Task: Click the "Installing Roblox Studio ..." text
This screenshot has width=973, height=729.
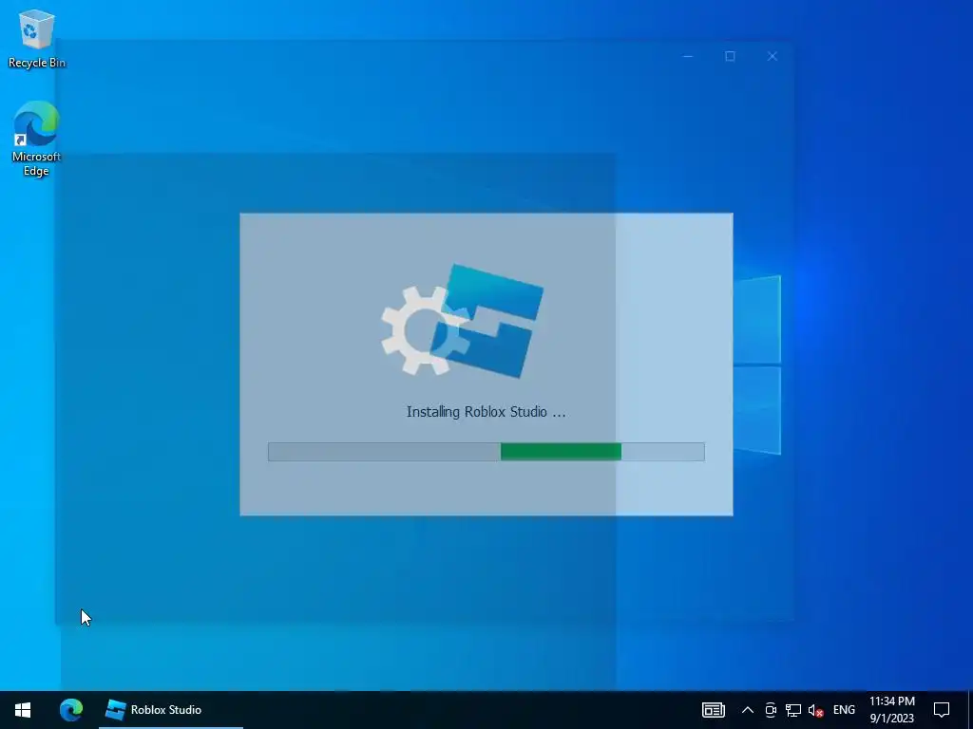Action: point(486,412)
